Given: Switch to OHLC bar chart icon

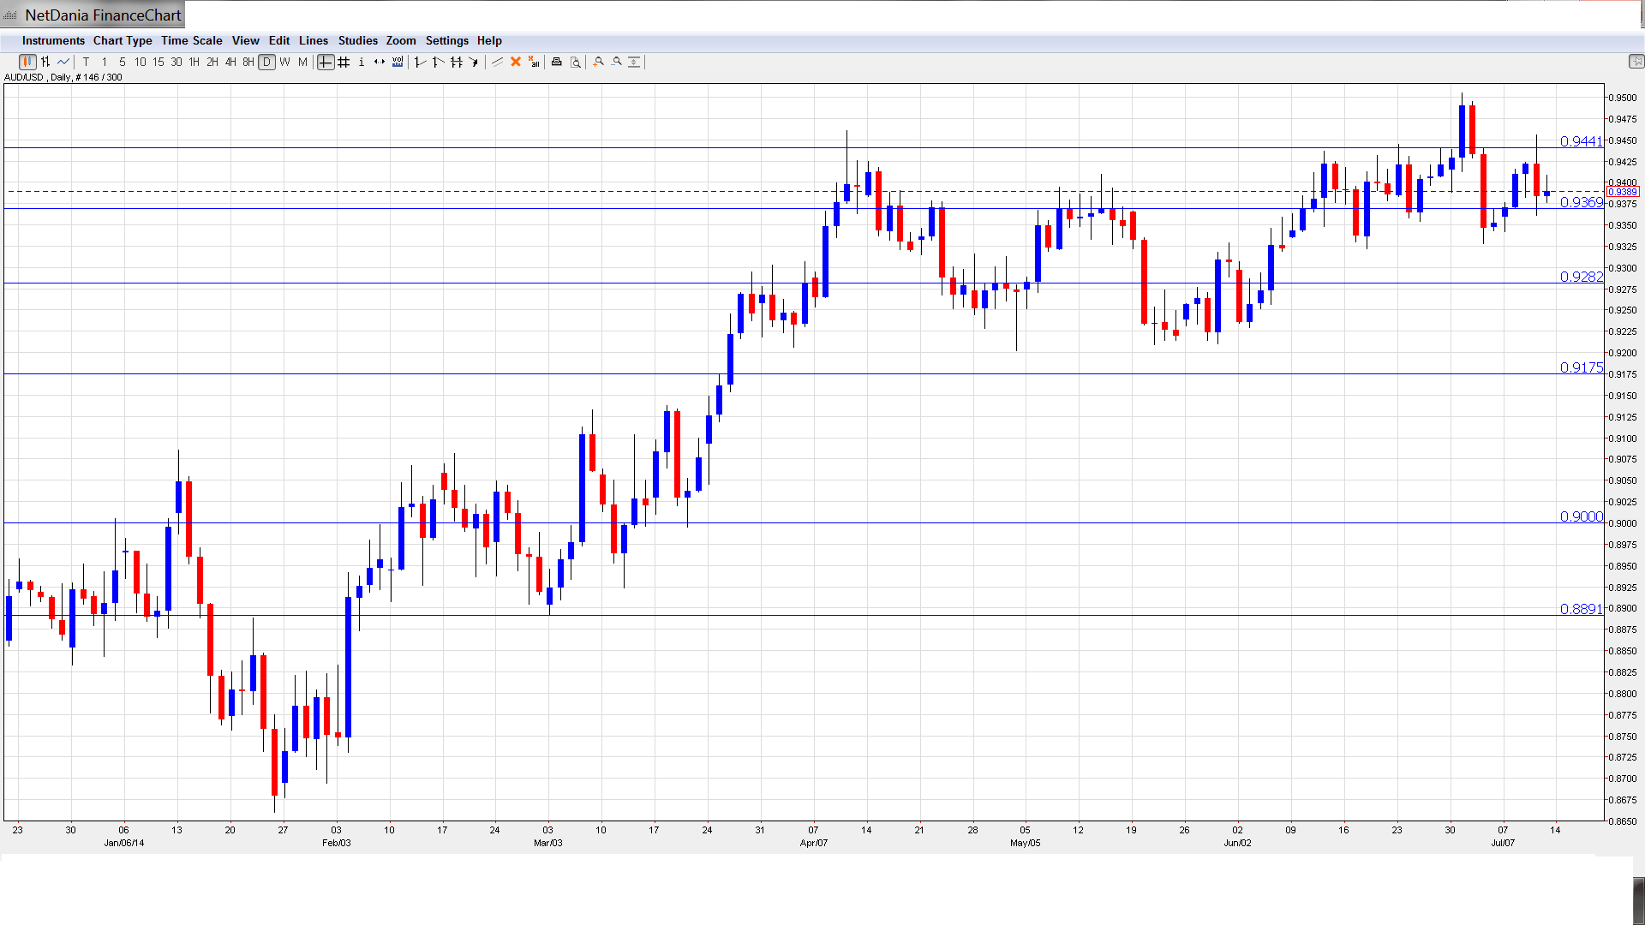Looking at the screenshot, I should click(x=45, y=62).
